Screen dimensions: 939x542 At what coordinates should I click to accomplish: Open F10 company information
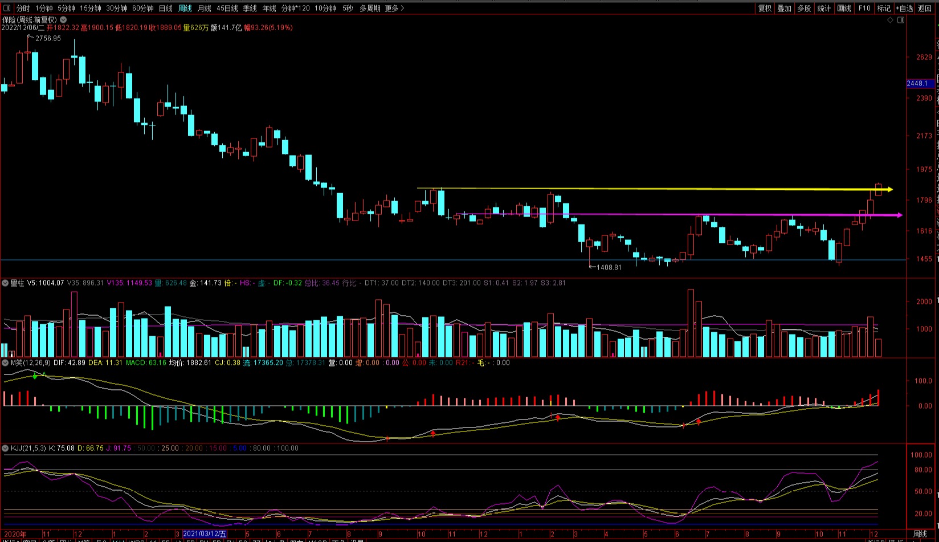(864, 9)
